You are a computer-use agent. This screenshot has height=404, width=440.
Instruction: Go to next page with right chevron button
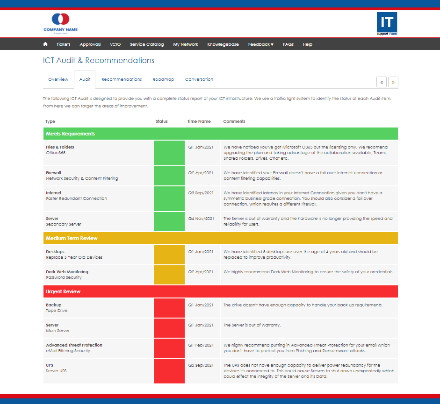[393, 82]
